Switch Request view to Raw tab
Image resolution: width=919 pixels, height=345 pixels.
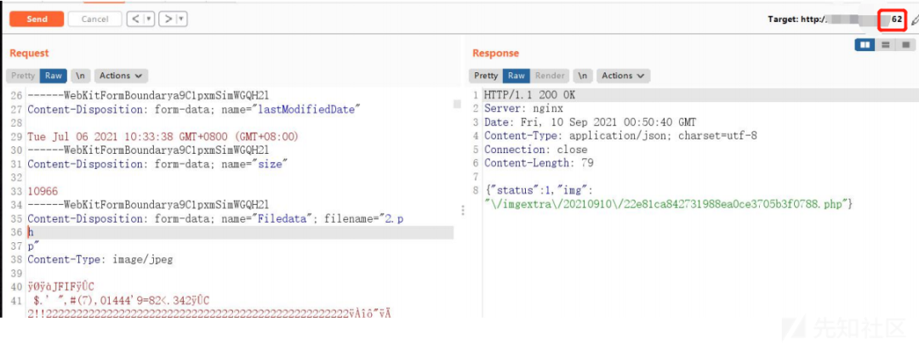click(x=53, y=76)
